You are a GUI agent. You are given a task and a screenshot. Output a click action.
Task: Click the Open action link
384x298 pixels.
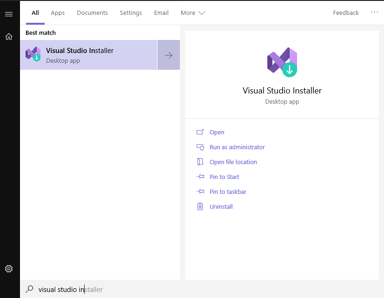point(217,132)
